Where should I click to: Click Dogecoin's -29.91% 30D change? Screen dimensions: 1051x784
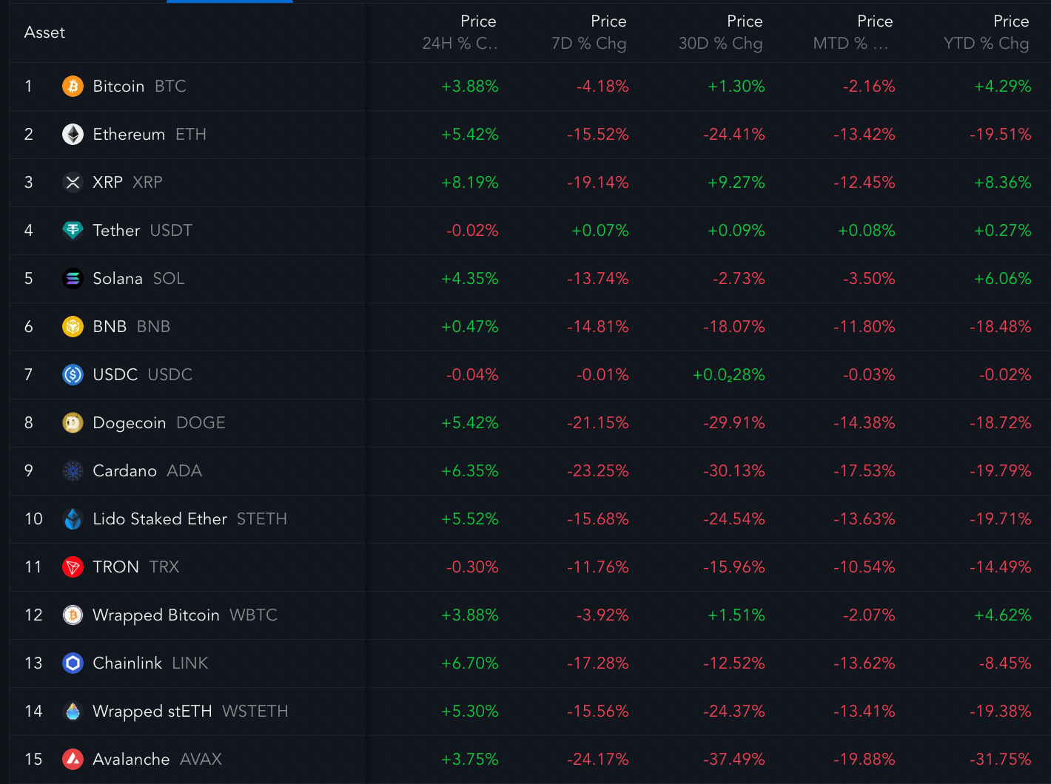click(734, 423)
